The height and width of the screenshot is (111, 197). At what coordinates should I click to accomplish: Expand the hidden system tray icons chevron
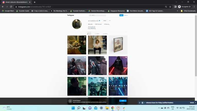pyautogui.click(x=159, y=108)
